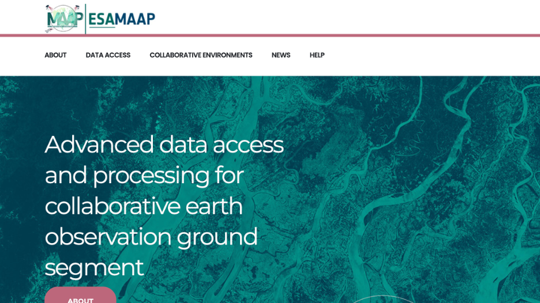Open the COLLABORATIVE ENVIRONMENTS menu item
This screenshot has width=540, height=303.
point(201,55)
